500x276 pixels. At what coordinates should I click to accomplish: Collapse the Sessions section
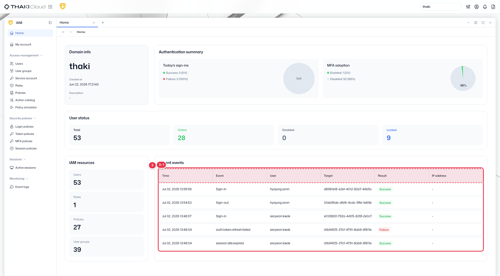tap(18, 159)
